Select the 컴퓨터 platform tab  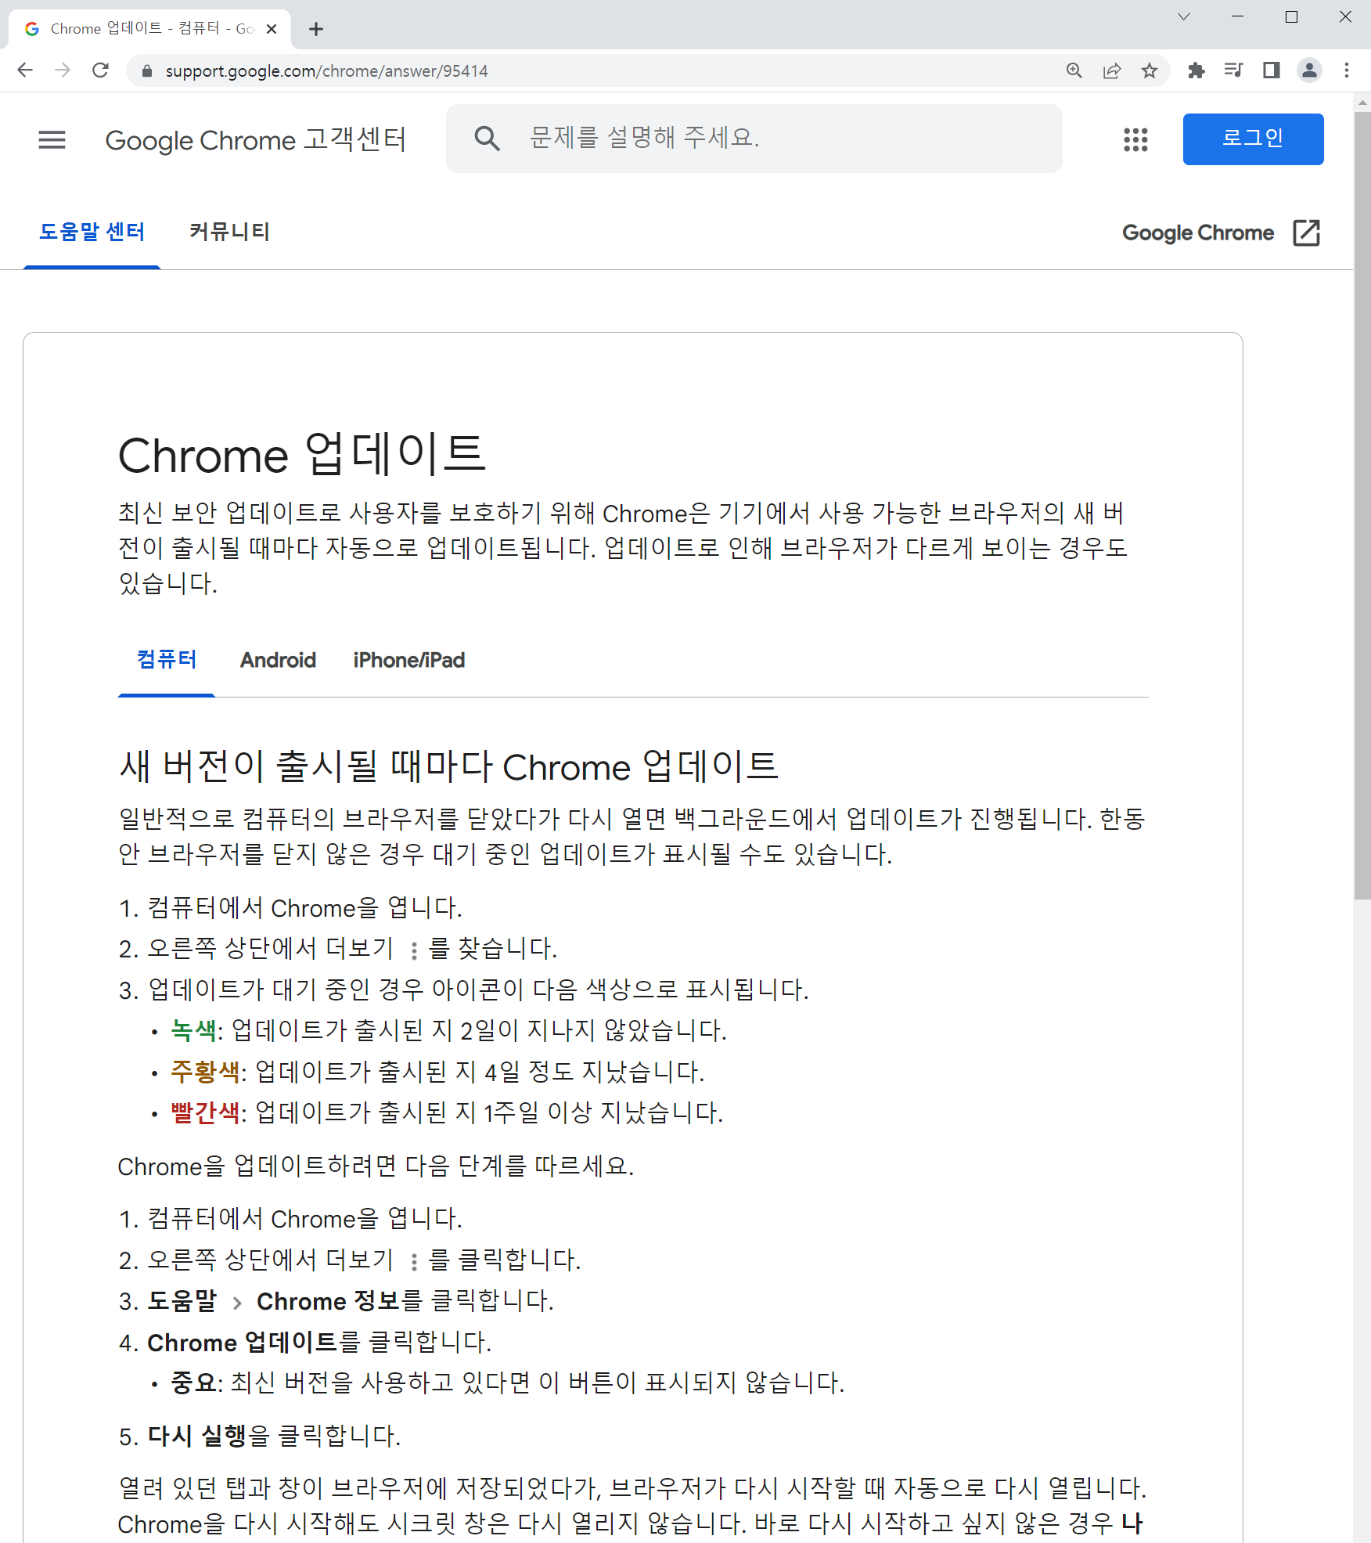[x=166, y=660]
